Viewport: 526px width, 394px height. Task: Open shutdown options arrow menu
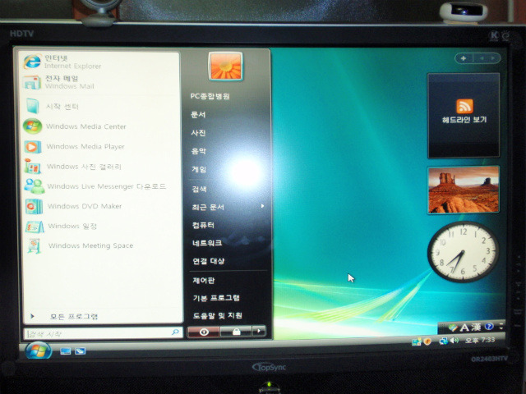259,332
